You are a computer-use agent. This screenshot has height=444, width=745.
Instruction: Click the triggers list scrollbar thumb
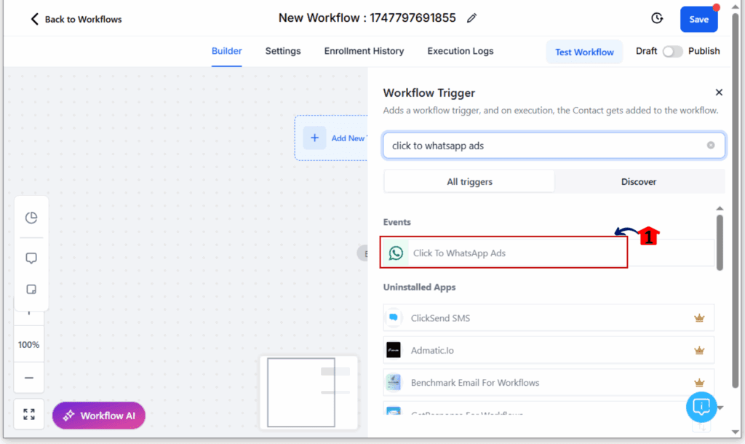720,242
